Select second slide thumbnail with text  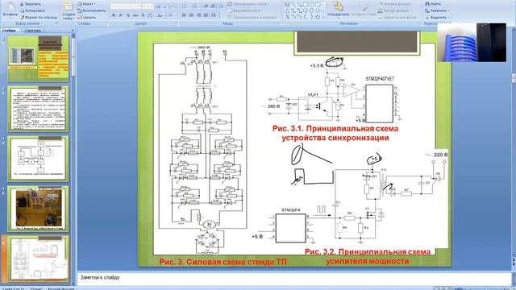coord(39,109)
